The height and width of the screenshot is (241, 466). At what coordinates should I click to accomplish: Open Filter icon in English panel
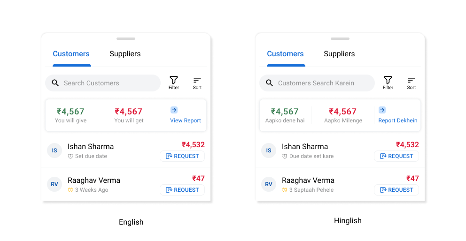point(173,83)
